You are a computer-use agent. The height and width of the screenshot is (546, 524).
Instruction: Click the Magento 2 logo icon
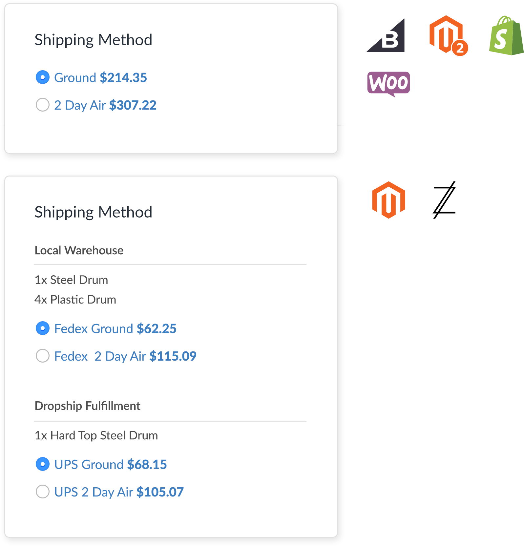pyautogui.click(x=446, y=34)
